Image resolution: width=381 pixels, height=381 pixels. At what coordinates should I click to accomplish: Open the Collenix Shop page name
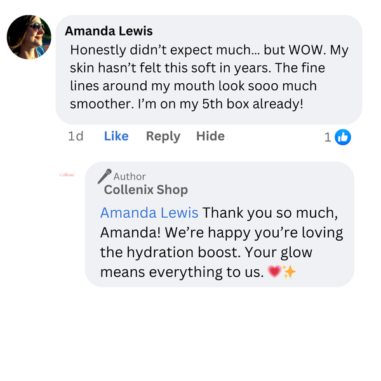click(146, 190)
